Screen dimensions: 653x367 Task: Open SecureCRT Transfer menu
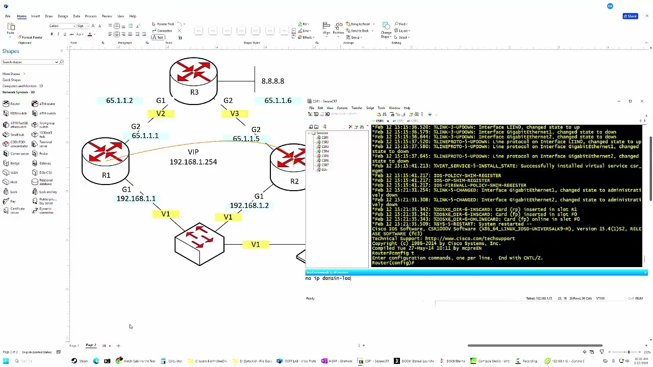[x=357, y=108]
